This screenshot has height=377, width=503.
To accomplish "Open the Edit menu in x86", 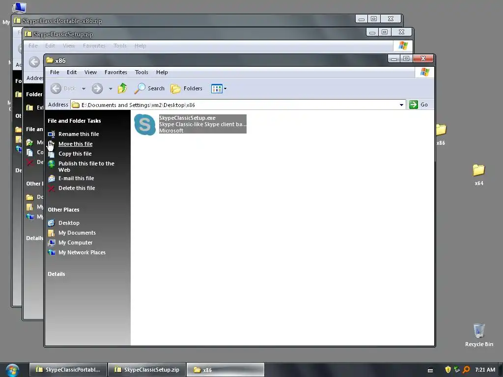I will click(x=72, y=72).
